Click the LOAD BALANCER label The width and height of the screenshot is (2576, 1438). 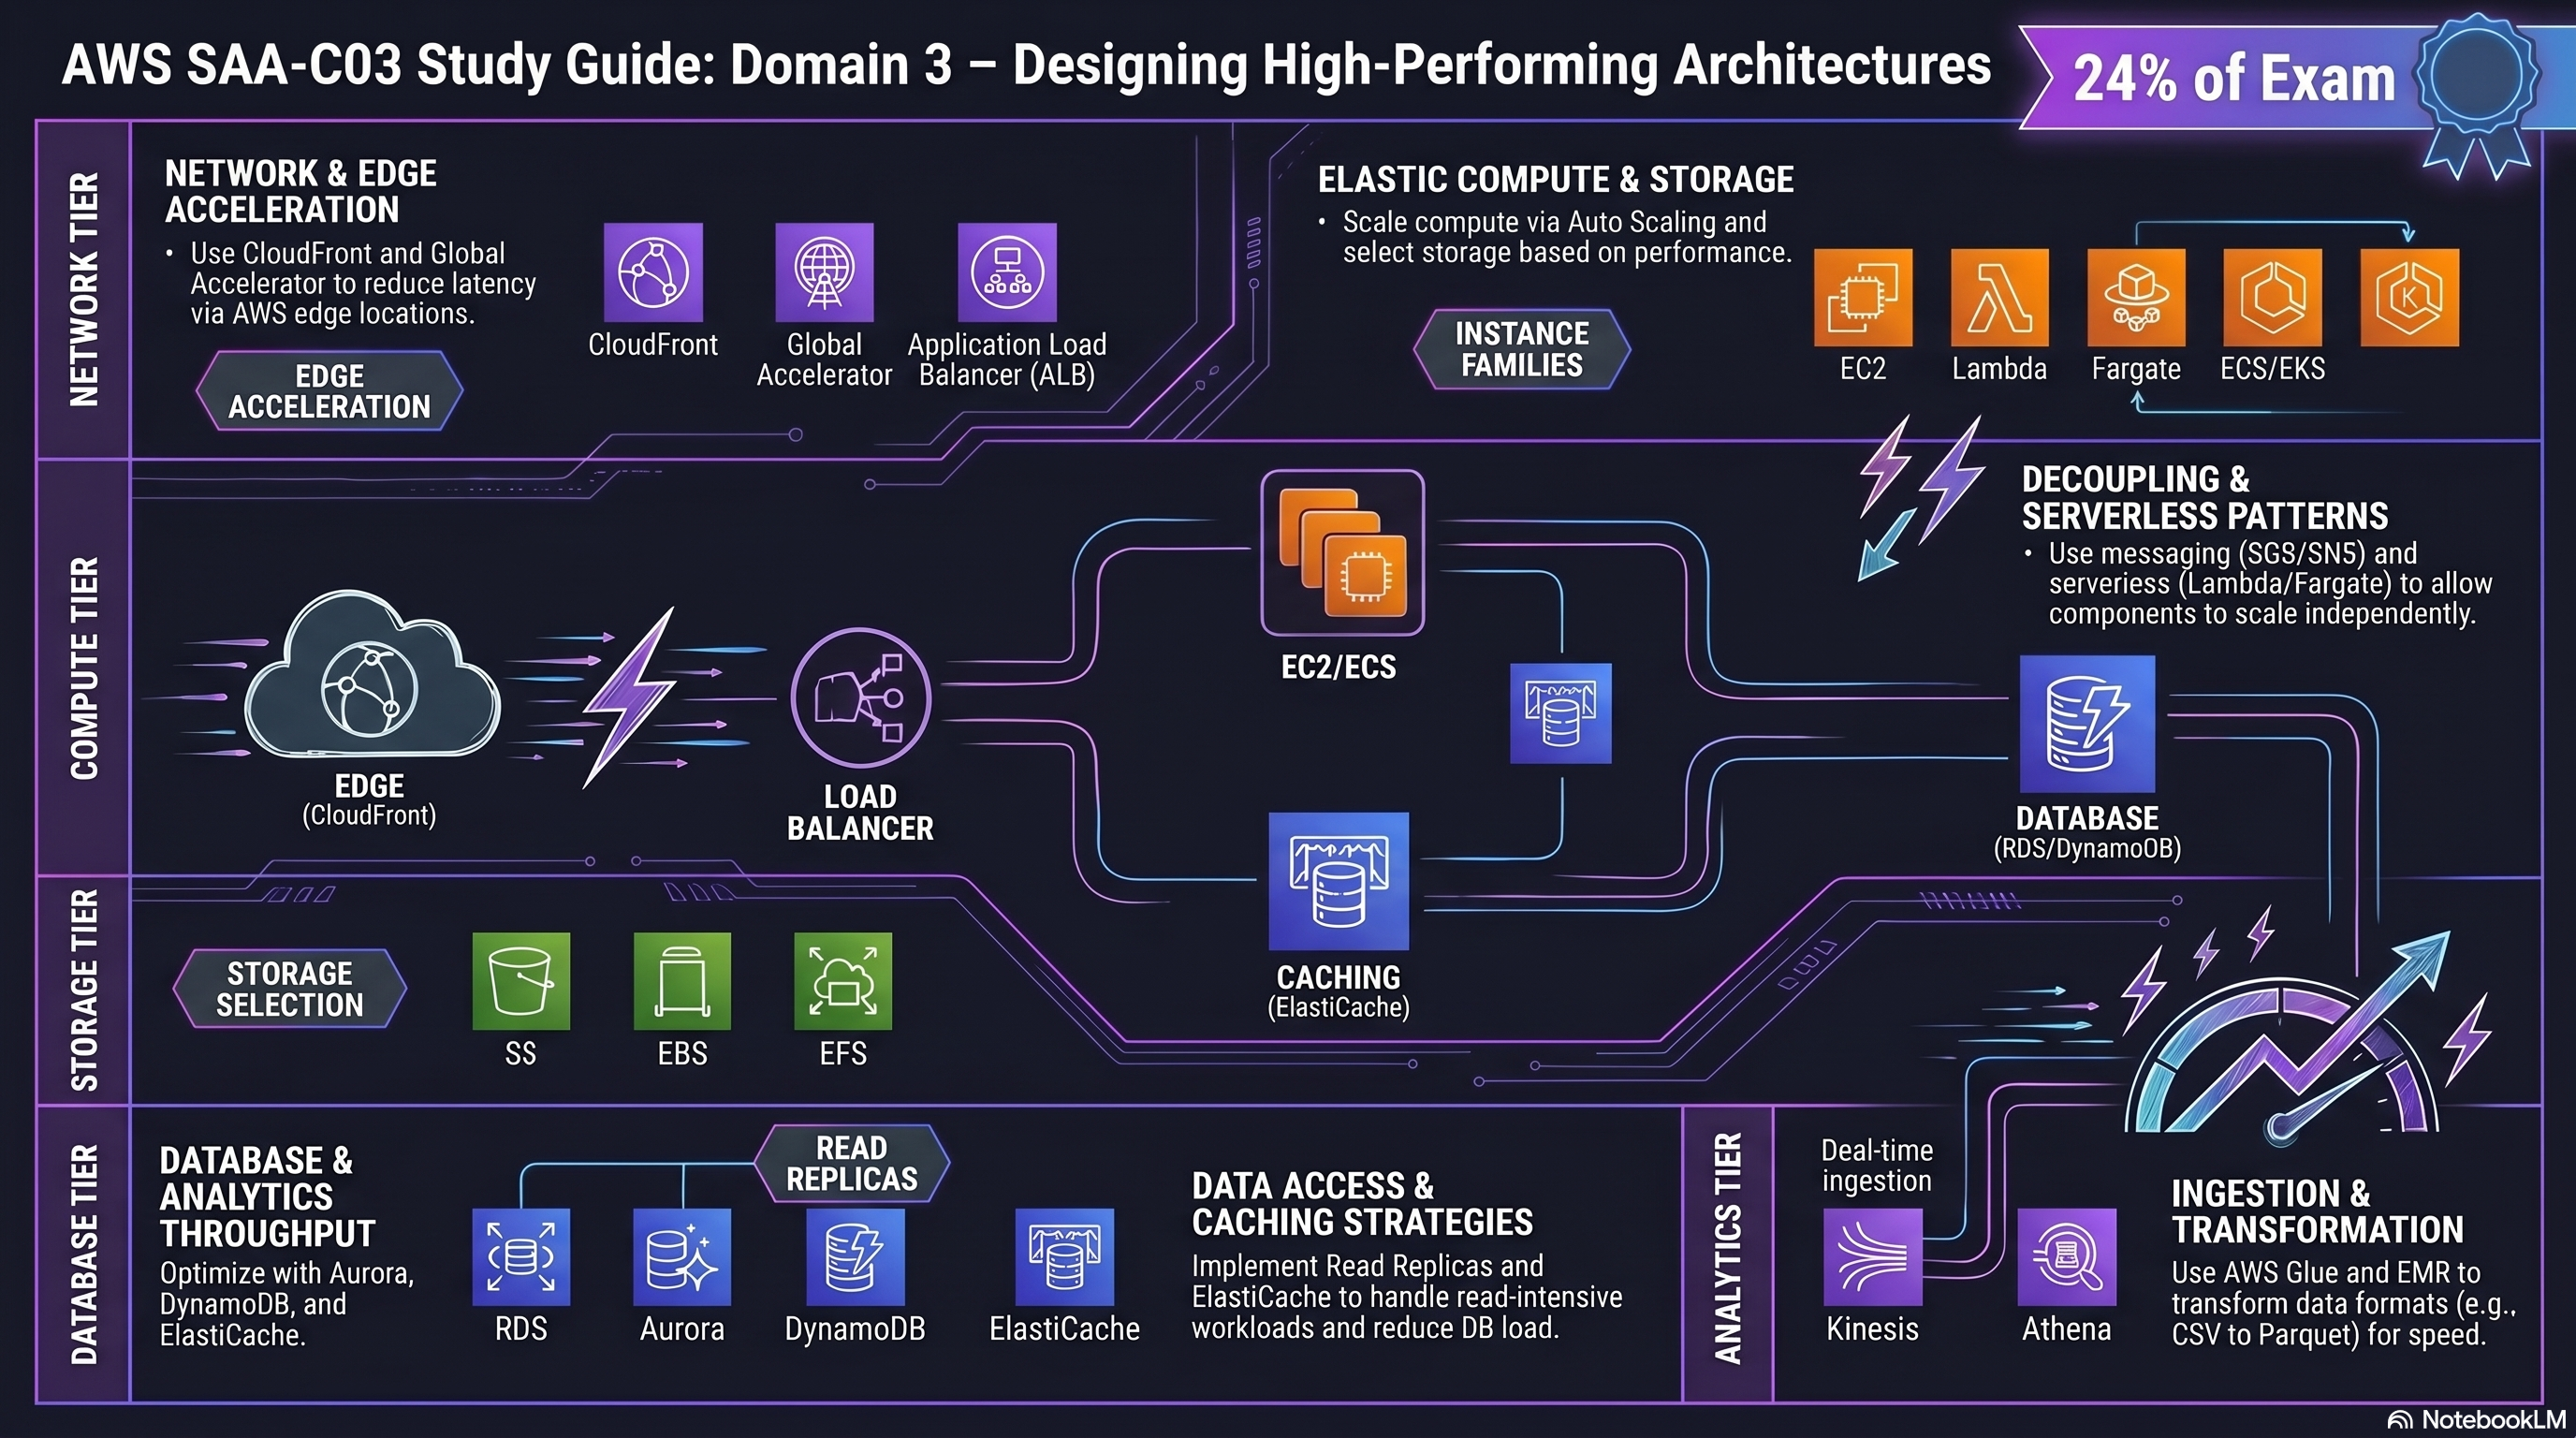point(860,812)
